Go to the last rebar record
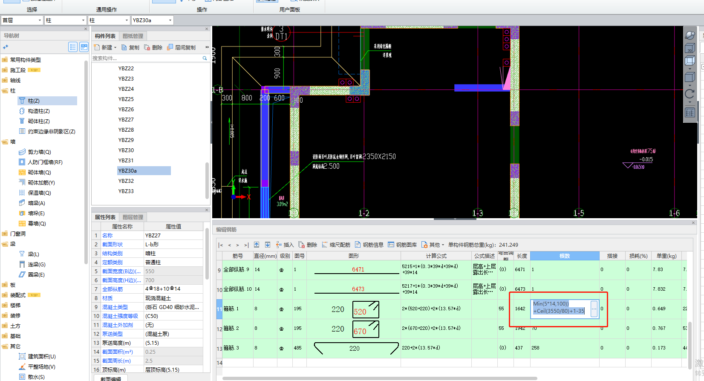 click(246, 245)
